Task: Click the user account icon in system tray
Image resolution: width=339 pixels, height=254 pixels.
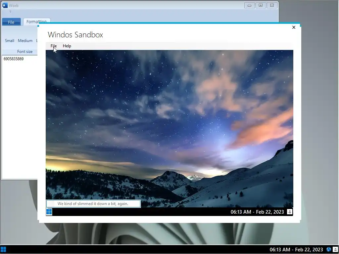Action: (x=335, y=249)
